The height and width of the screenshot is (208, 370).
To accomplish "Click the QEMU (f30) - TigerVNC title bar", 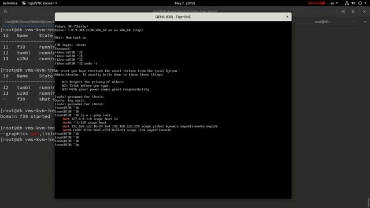I will click(x=173, y=17).
